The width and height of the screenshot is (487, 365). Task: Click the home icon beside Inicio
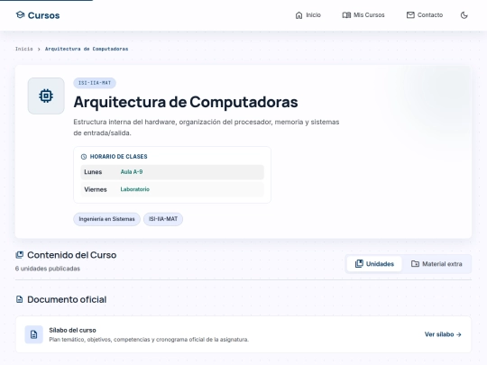click(299, 15)
